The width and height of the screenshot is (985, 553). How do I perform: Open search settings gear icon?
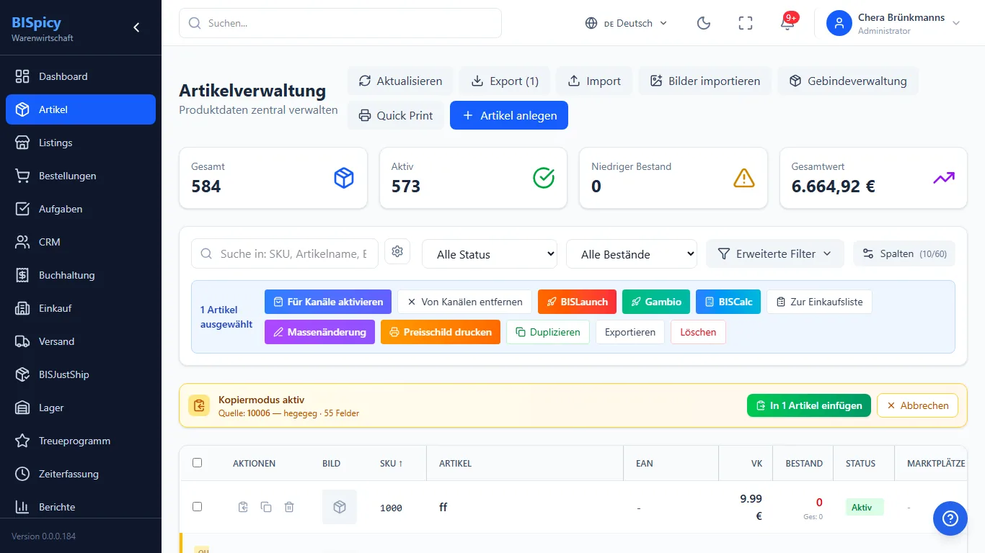coord(397,251)
